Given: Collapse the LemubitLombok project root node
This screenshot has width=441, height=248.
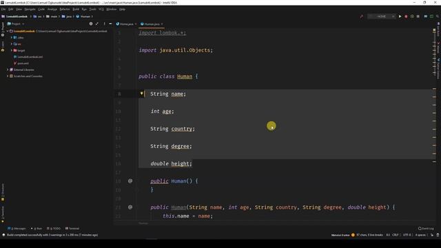Looking at the screenshot, I should (8, 31).
